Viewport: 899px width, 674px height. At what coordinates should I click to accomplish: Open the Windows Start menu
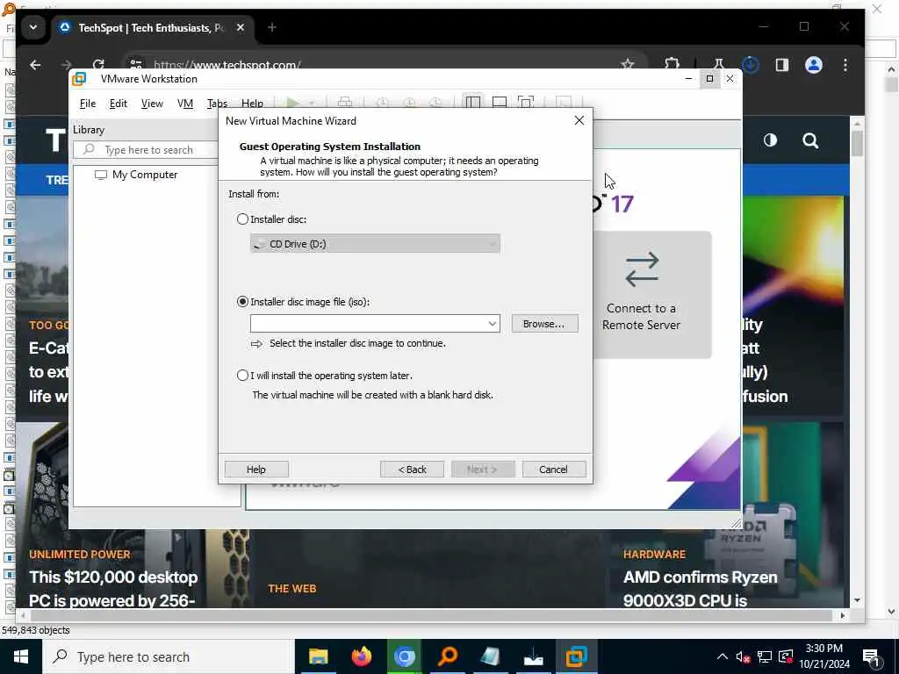coord(21,656)
